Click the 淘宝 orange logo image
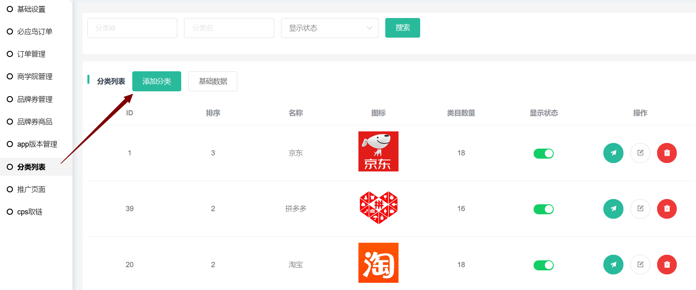696x290 pixels. click(x=378, y=263)
